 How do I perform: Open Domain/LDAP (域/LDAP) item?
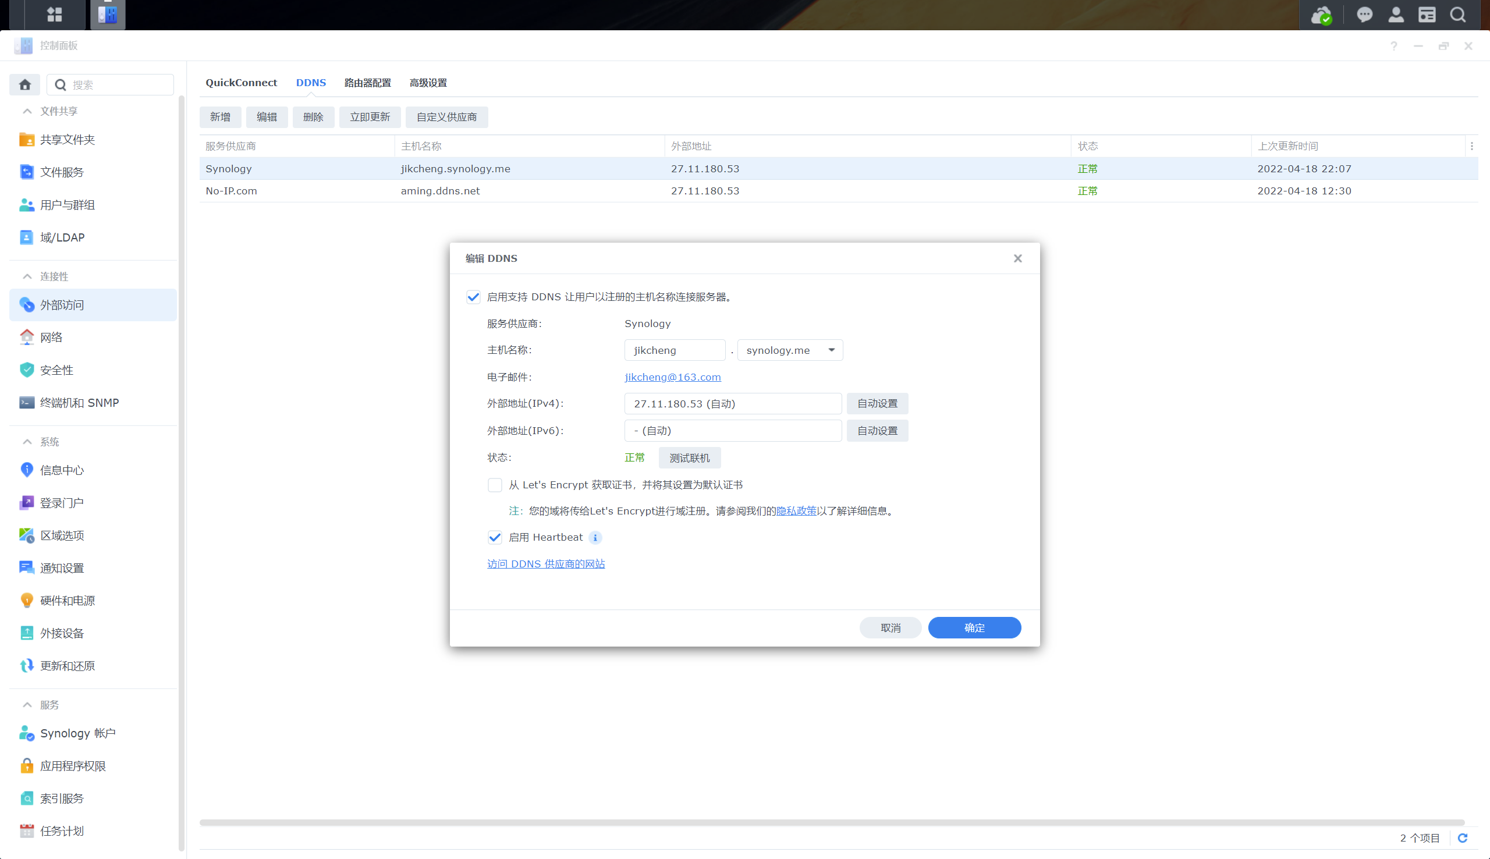(93, 237)
